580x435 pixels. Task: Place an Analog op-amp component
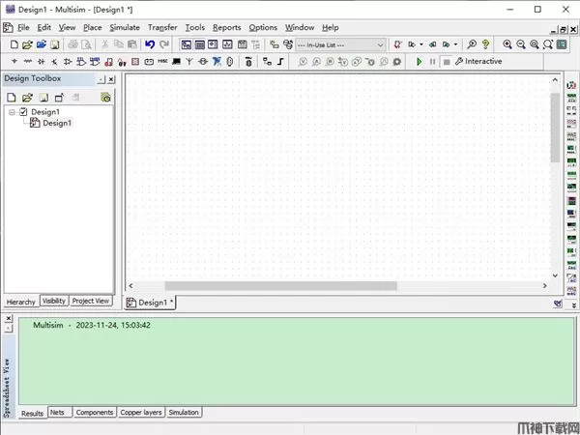pyautogui.click(x=68, y=62)
